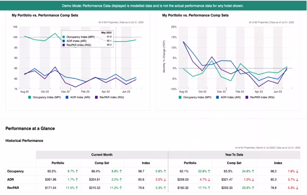
Task: Click ADR Index legend swatch in right chart
Action: click(x=217, y=97)
